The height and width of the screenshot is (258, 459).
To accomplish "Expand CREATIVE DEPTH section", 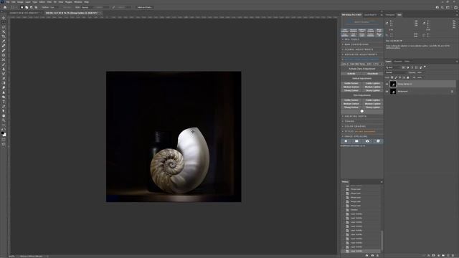I will pos(361,116).
